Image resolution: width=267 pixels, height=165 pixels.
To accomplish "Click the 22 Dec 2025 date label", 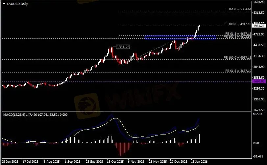I will tap(179, 162).
